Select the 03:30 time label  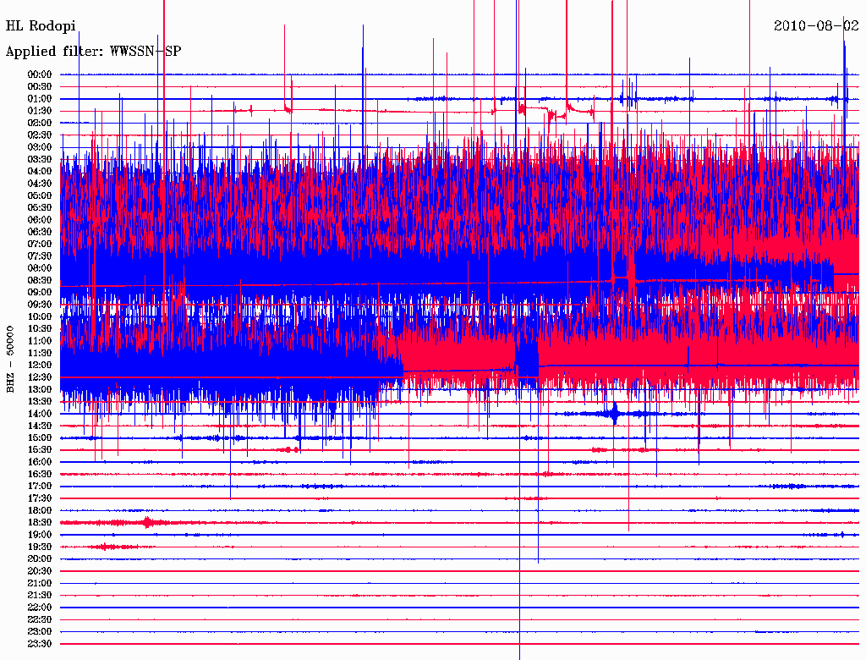coord(40,159)
